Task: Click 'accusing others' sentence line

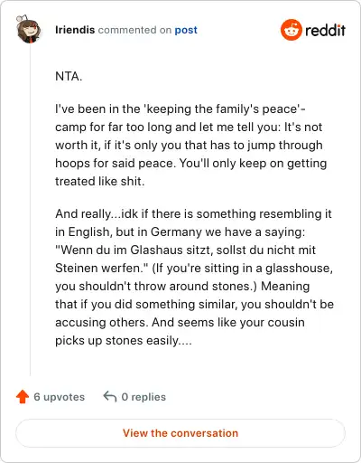Action: coord(180,322)
